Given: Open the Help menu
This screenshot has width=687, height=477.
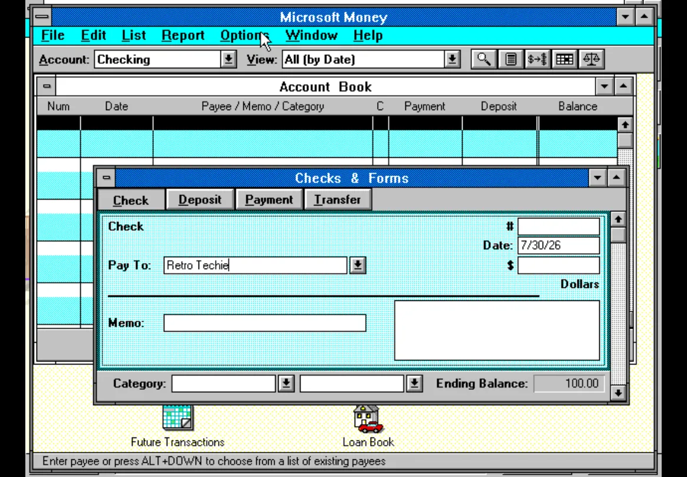Looking at the screenshot, I should [x=368, y=35].
